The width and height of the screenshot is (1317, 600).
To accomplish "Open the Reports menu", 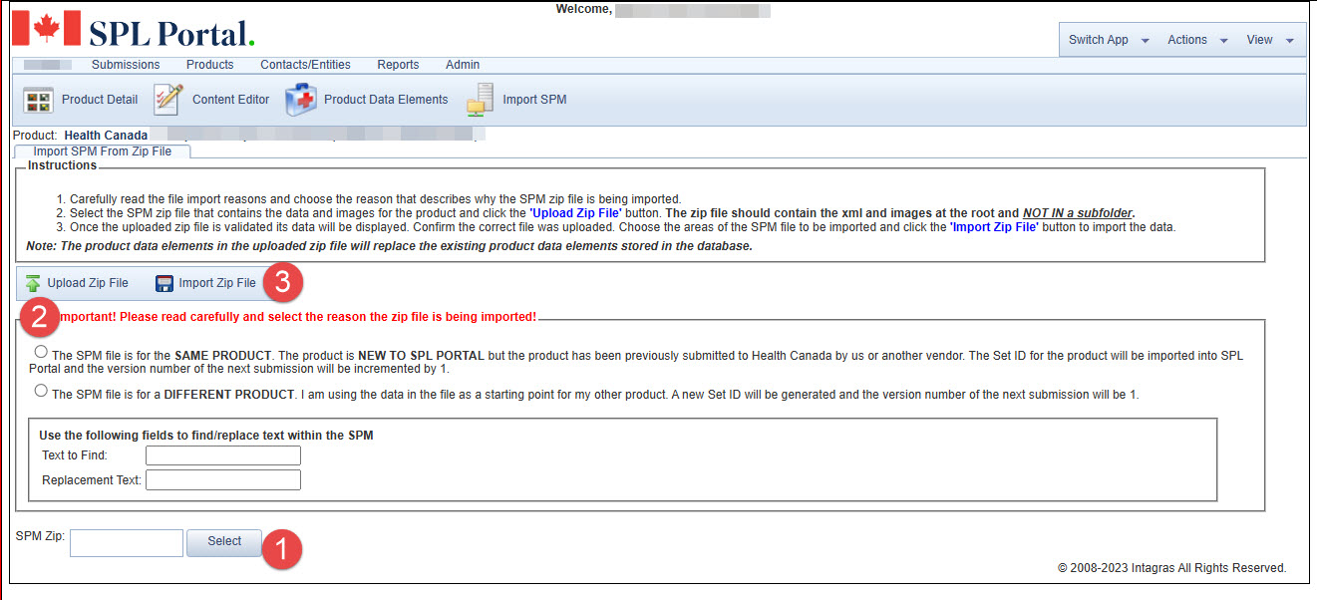I will click(x=398, y=65).
